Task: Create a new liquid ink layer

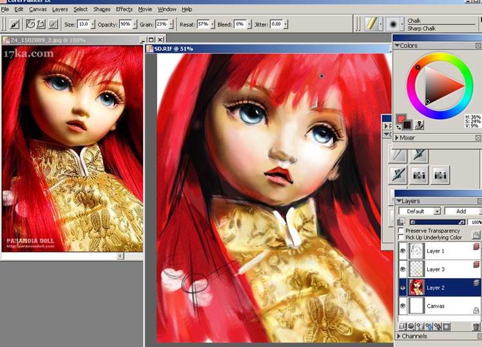Action: pyautogui.click(x=438, y=326)
